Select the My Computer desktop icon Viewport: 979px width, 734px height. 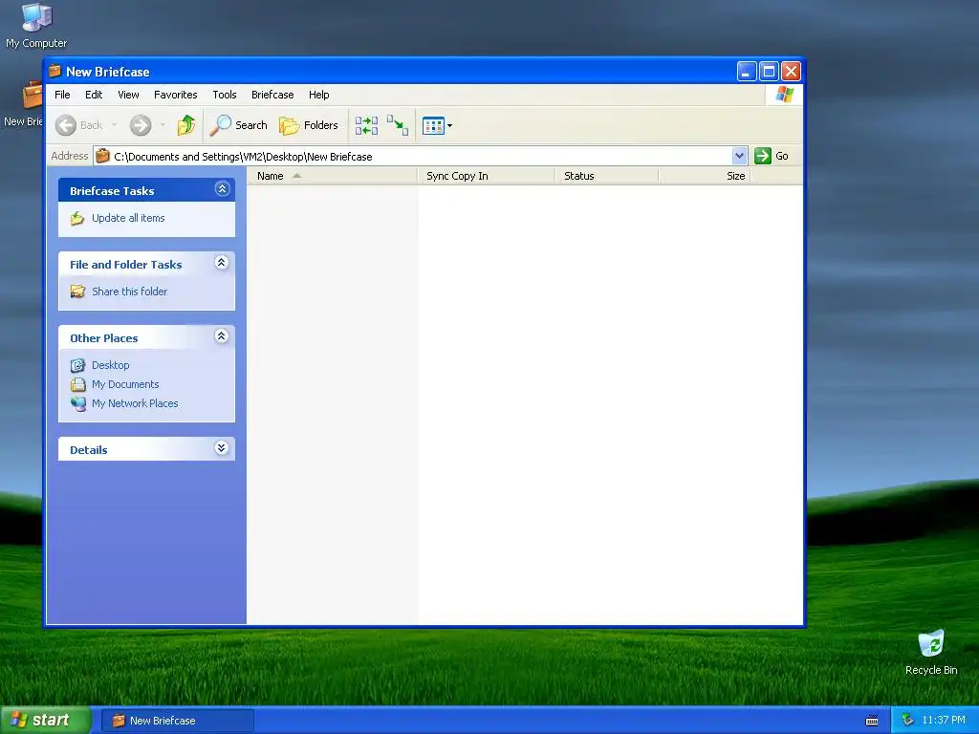pos(36,26)
